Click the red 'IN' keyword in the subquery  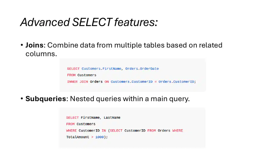[x=104, y=131]
